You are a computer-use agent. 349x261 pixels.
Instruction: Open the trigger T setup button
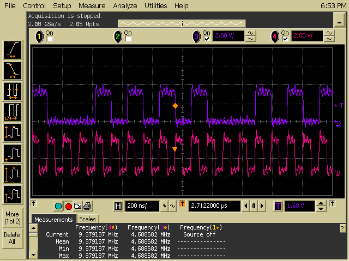[x=278, y=206]
